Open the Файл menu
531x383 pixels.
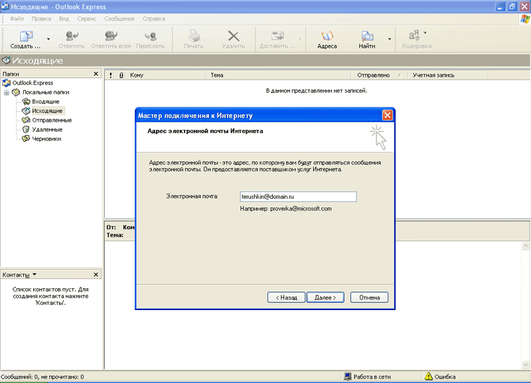pos(17,19)
